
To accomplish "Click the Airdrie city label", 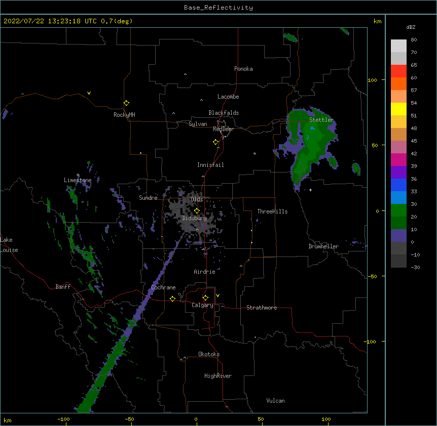I will pyautogui.click(x=205, y=272).
